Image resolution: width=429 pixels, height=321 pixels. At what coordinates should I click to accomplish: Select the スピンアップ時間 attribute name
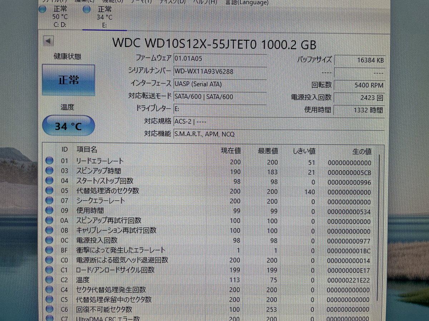click(99, 171)
